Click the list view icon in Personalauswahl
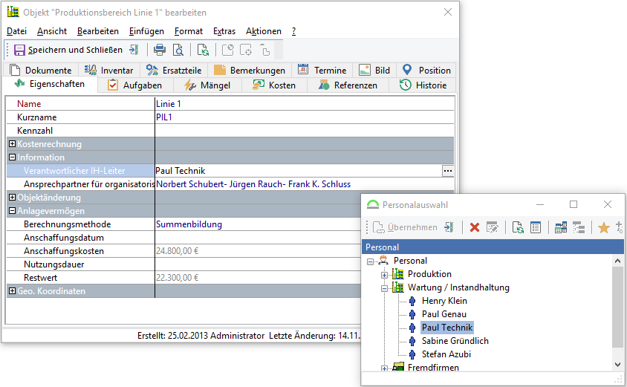The width and height of the screenshot is (627, 387). point(536,227)
